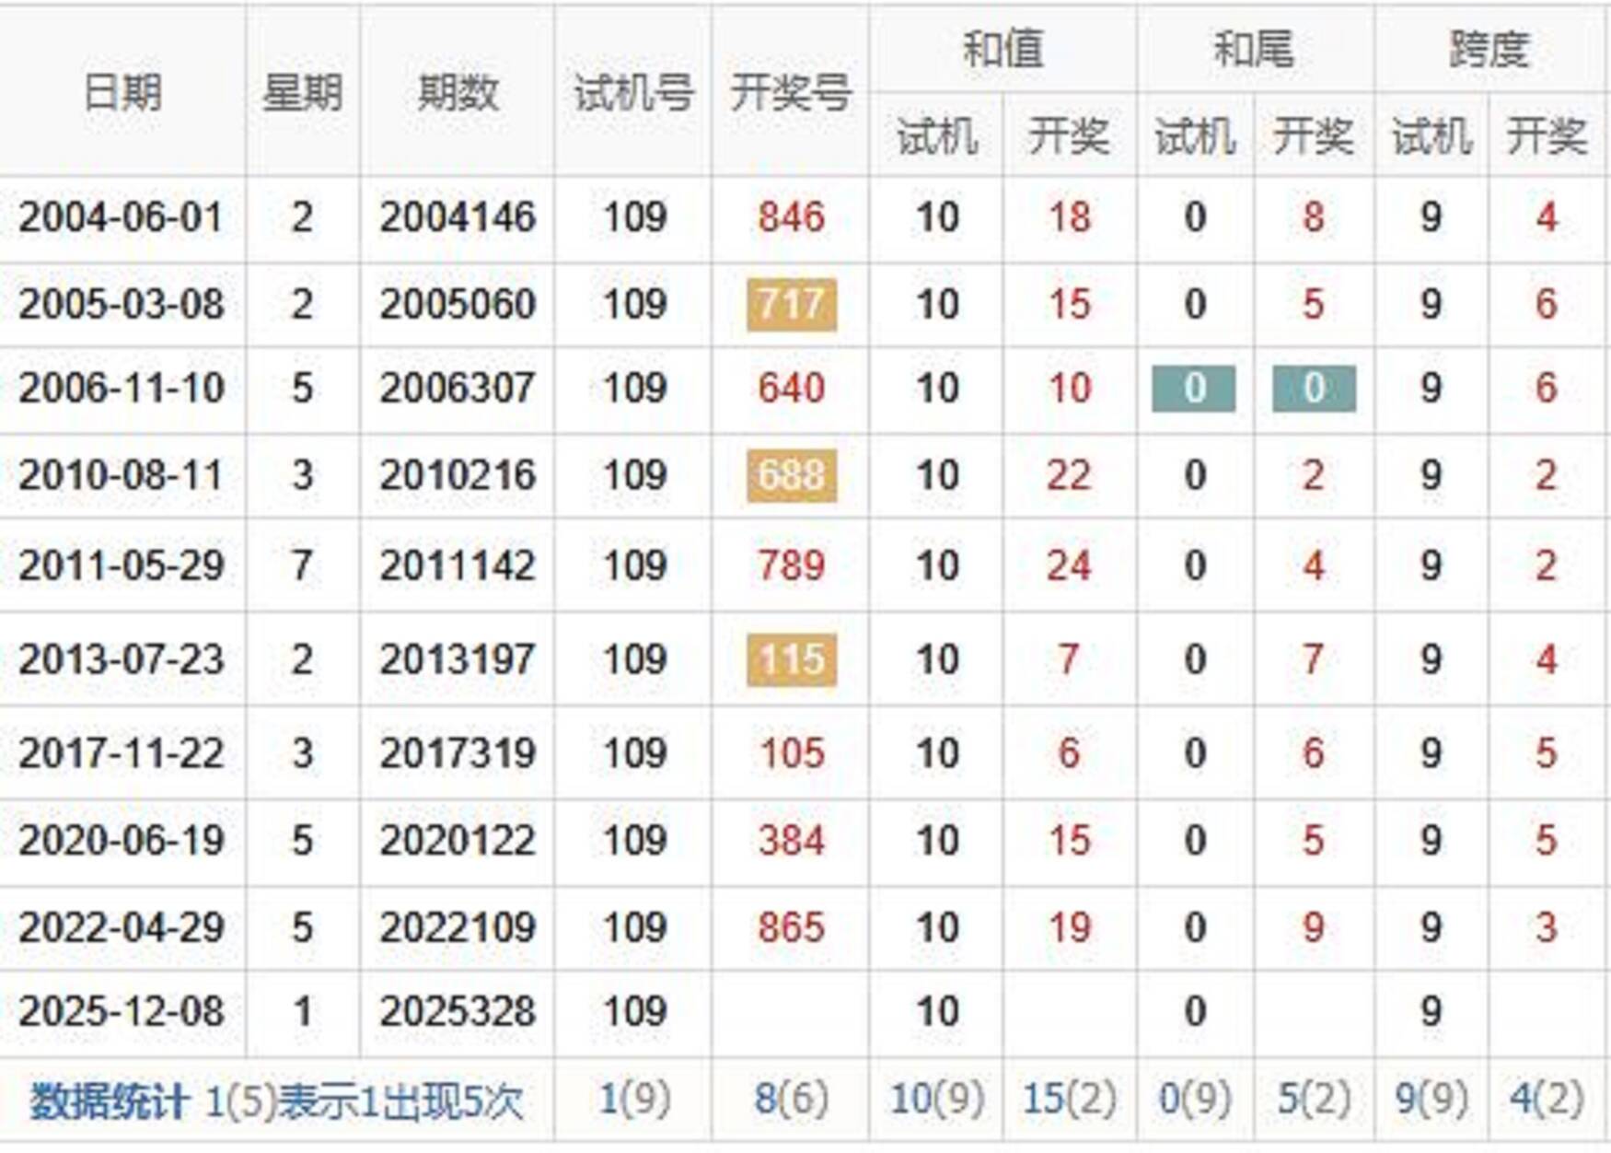Click the highlighted 688 draw number
The image size is (1611, 1153).
[x=791, y=475]
